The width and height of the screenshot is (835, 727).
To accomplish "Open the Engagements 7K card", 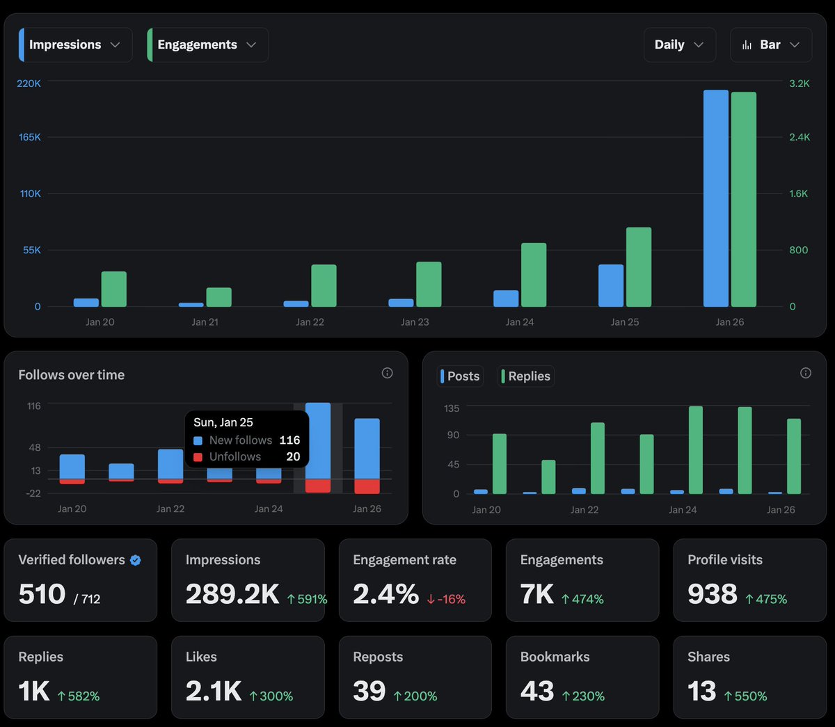I will tap(582, 580).
